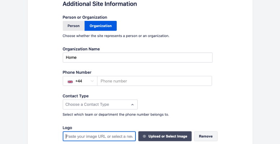The image size is (280, 144).
Task: Click the Upload or Select Image button
Action: [165, 136]
